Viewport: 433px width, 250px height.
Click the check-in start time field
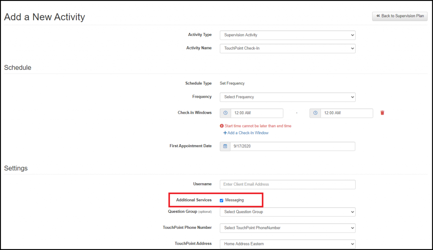[257, 113]
